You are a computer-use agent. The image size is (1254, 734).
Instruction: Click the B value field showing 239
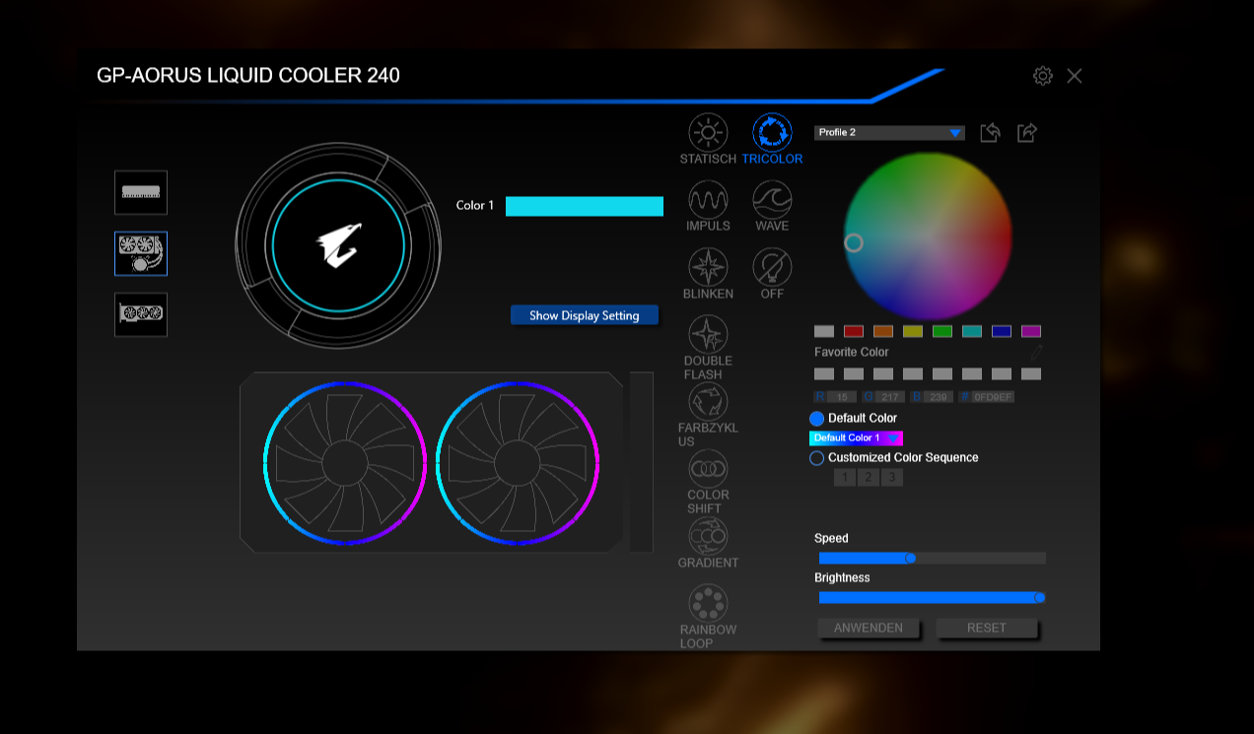point(940,397)
